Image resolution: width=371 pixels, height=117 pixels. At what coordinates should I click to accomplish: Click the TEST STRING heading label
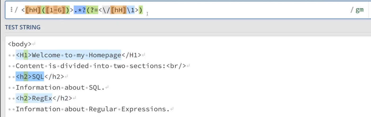[23, 27]
